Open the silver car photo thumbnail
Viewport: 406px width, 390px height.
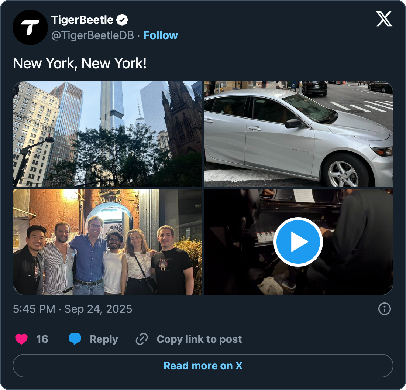(x=298, y=134)
